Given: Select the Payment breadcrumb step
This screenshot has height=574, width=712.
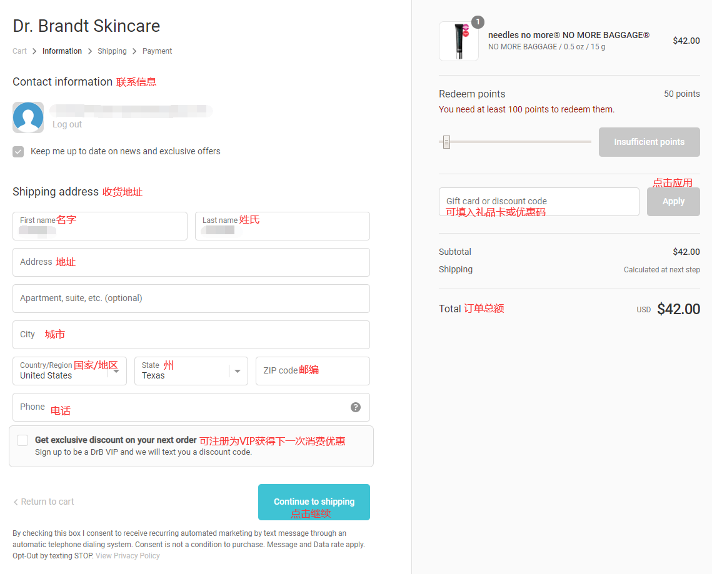Looking at the screenshot, I should tap(157, 51).
